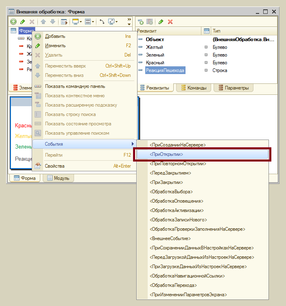Open Свойства from the context menu
286x306 pixels.
[x=55, y=166]
